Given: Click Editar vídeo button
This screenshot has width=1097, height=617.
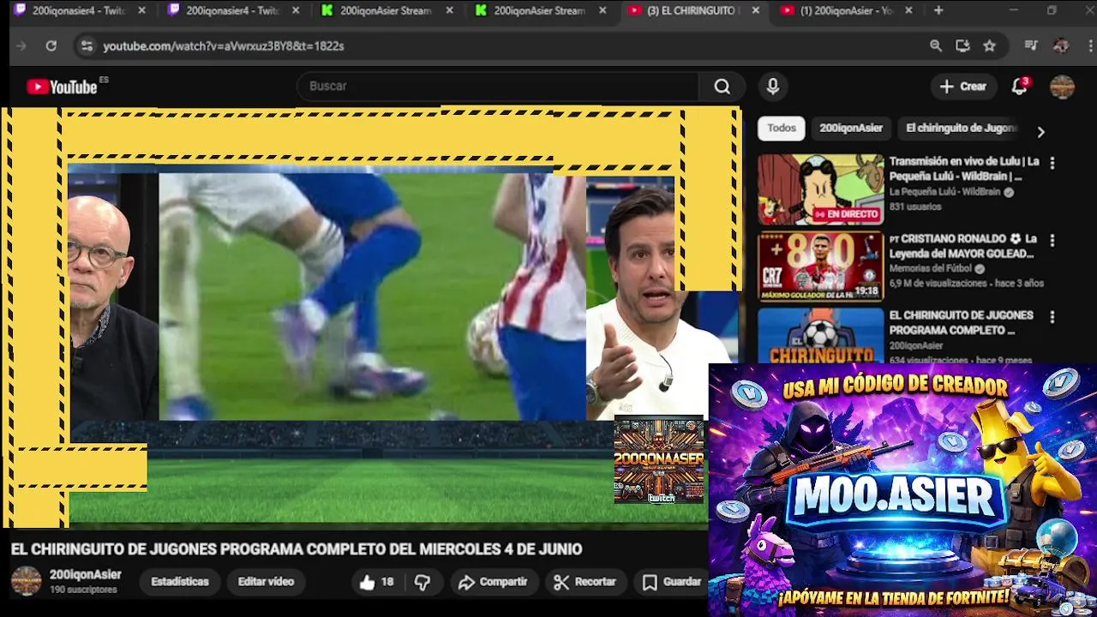Looking at the screenshot, I should tap(266, 582).
